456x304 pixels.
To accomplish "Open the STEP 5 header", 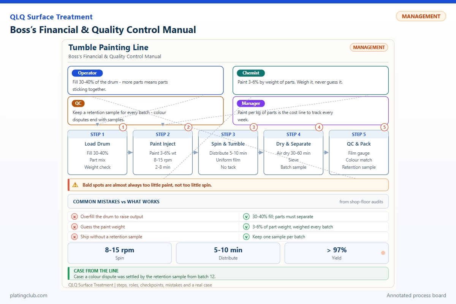I will [x=359, y=135].
